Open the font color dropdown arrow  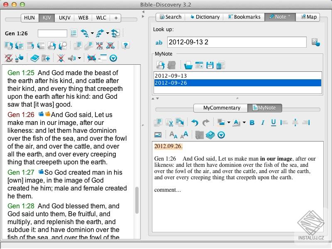[244, 122]
